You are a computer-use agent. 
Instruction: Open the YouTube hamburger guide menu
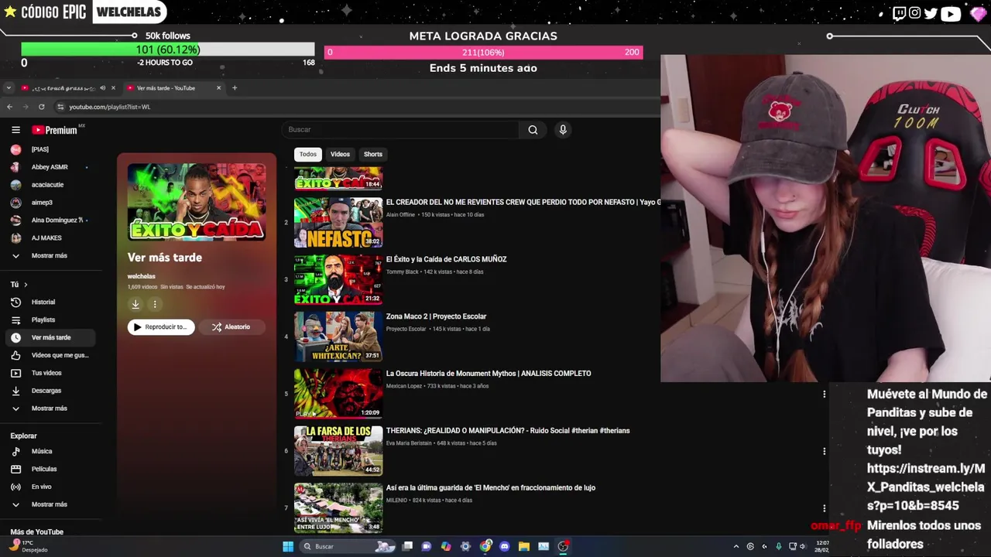coord(15,130)
